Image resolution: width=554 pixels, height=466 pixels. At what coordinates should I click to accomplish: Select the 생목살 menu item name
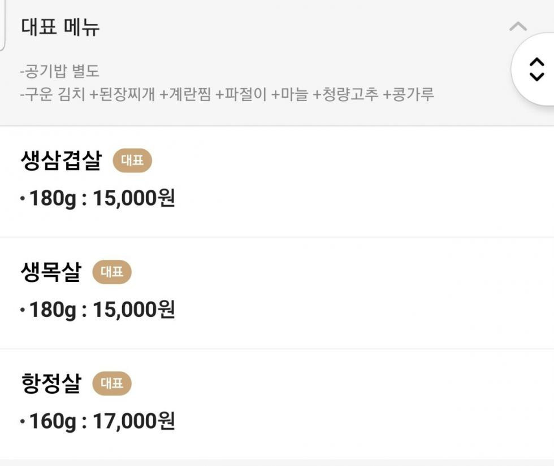(51, 272)
